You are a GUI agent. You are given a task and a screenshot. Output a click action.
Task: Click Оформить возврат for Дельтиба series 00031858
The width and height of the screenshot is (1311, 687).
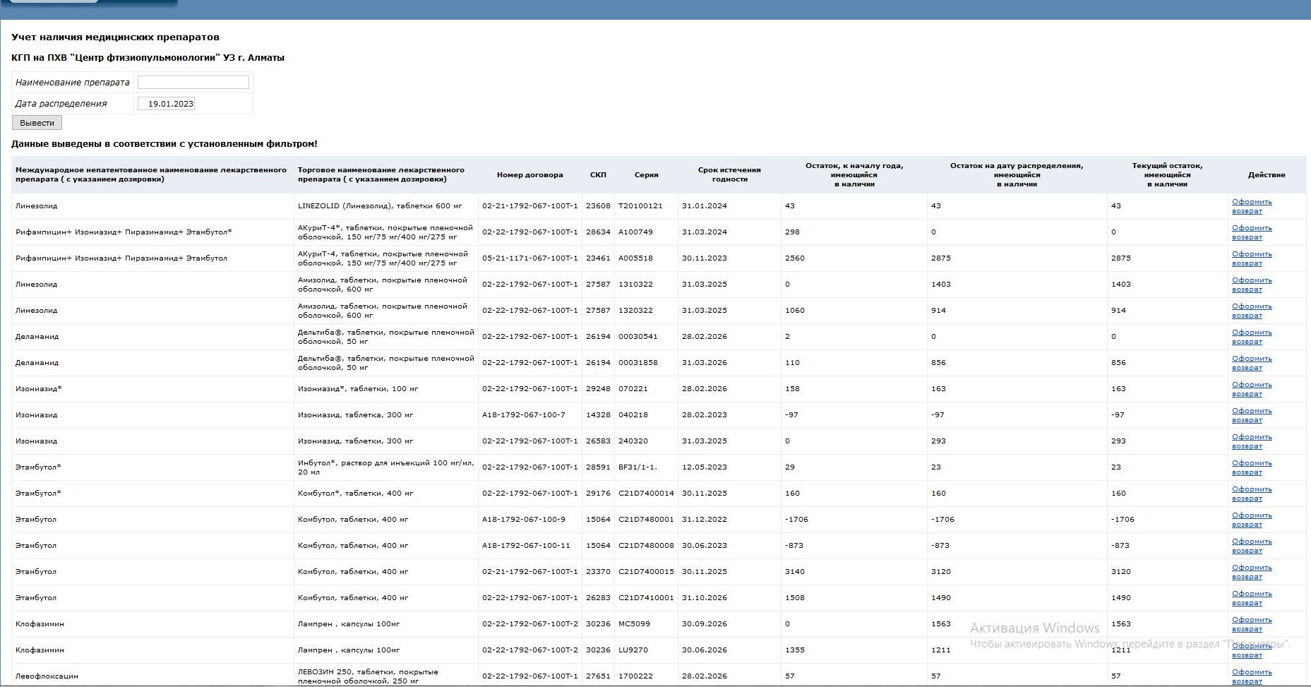(x=1252, y=363)
